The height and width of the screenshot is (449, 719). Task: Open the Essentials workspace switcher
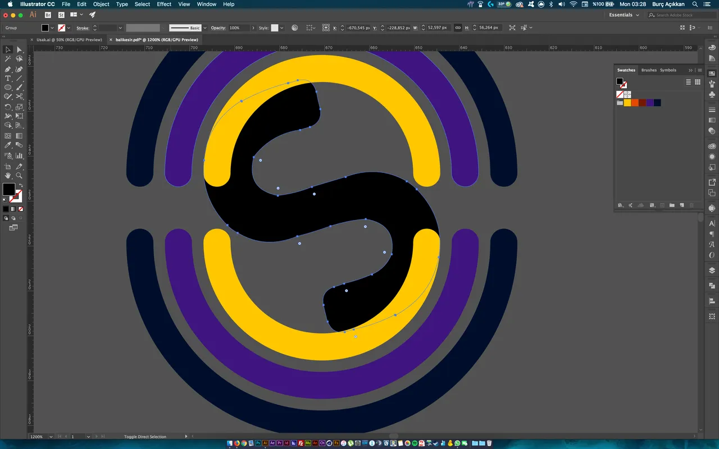pos(624,15)
